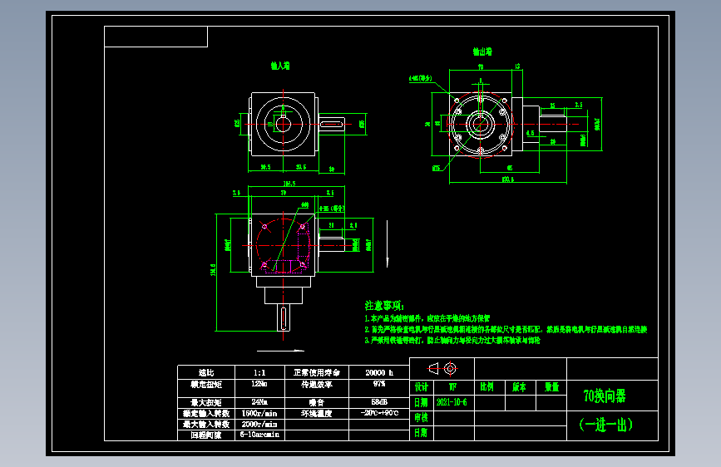Image resolution: width=721 pixels, height=467 pixels.
Task: Click the '20000 h' service life value
Action: pyautogui.click(x=379, y=373)
